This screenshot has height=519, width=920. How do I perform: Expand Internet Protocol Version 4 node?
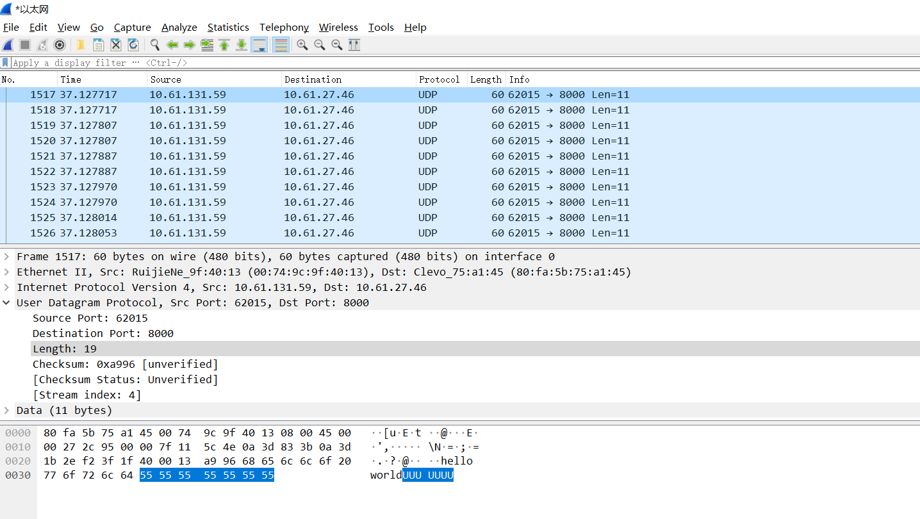(6, 287)
